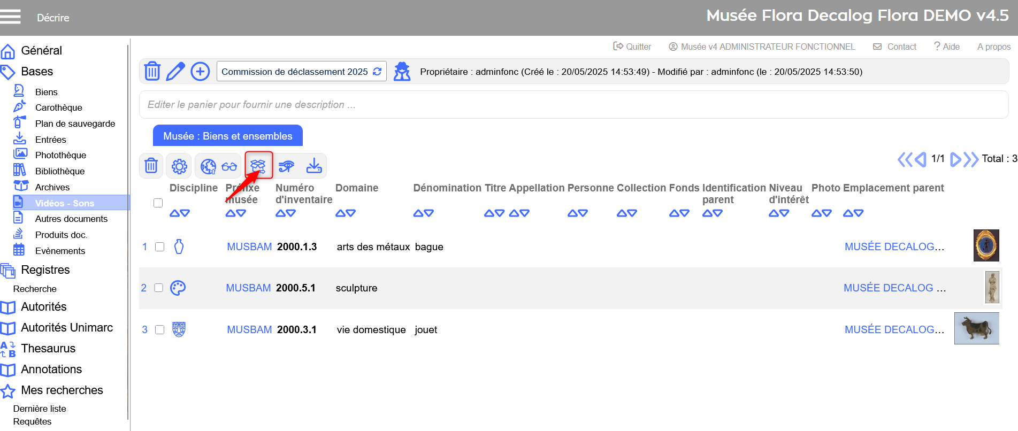The height and width of the screenshot is (431, 1018).
Task: Open Photothèque in the Bases menu
Action: point(60,155)
